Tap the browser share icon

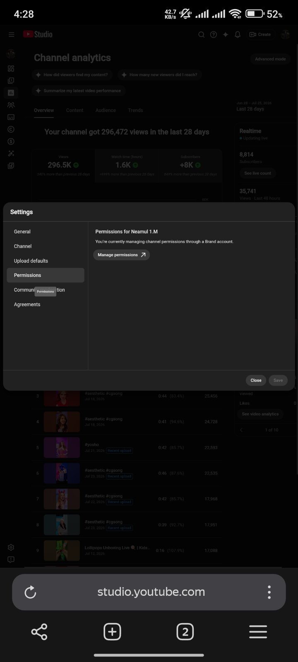click(x=39, y=632)
